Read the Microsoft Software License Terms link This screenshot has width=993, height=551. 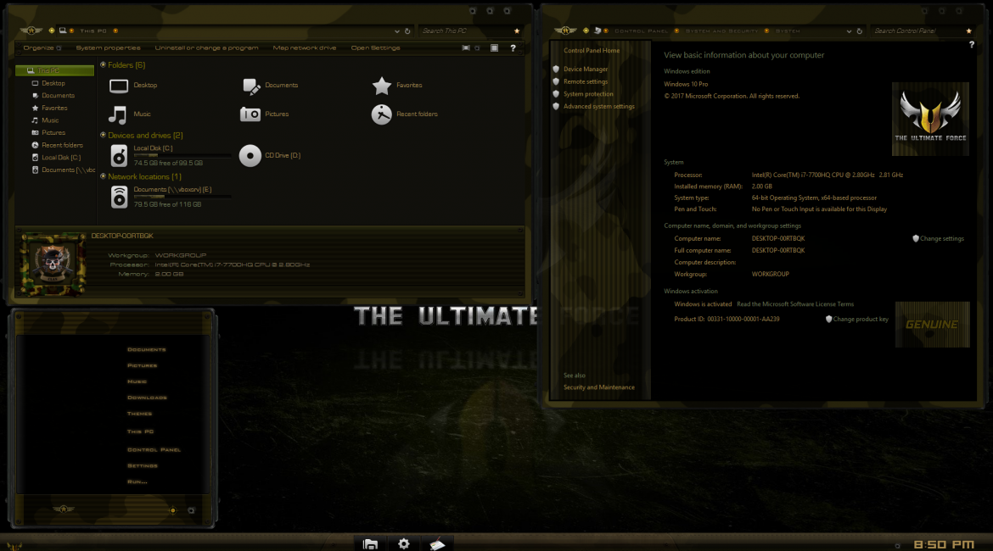point(795,304)
